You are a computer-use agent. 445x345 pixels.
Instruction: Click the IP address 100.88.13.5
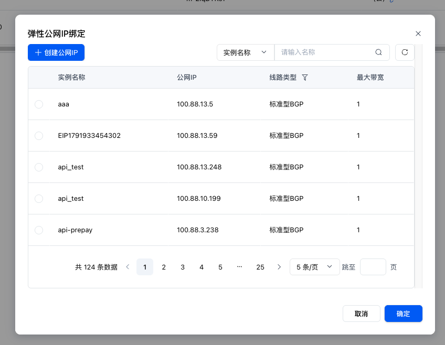tap(195, 104)
